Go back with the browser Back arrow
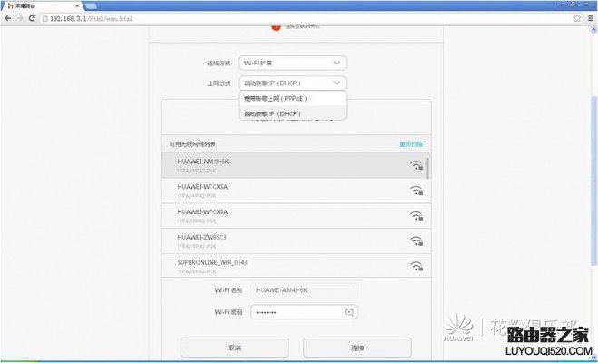The image size is (598, 363). click(8, 18)
